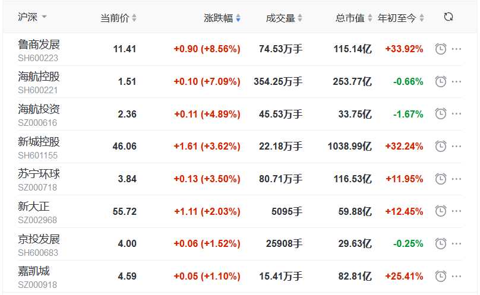
Task: Click volume 5095手
Action: [x=287, y=211]
